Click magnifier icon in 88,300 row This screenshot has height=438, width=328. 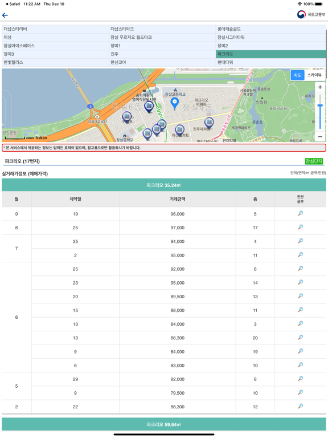pos(301,407)
